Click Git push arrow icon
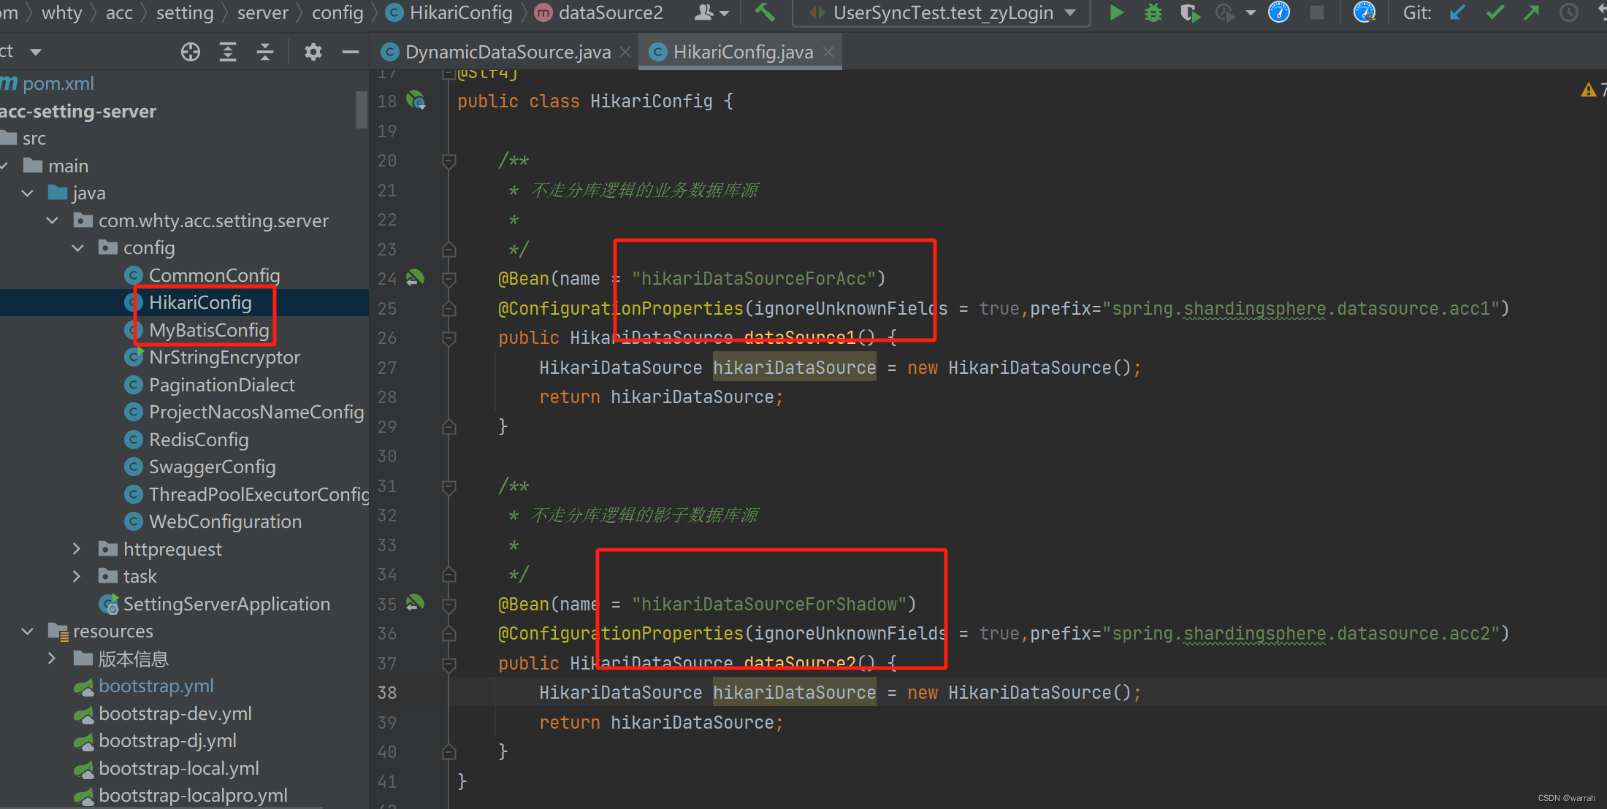The width and height of the screenshot is (1607, 809). 1532,12
